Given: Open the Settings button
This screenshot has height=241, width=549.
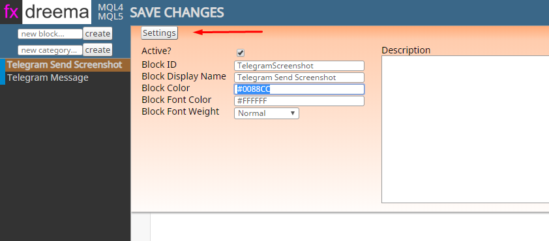Looking at the screenshot, I should point(159,33).
